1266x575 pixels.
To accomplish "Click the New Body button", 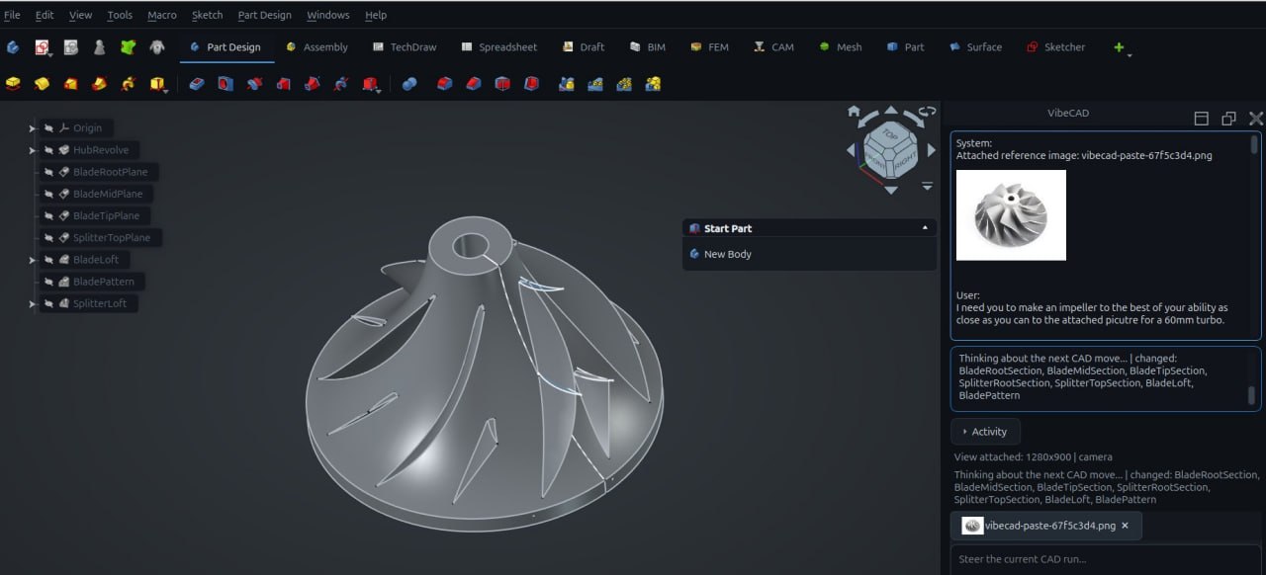I will pos(720,254).
